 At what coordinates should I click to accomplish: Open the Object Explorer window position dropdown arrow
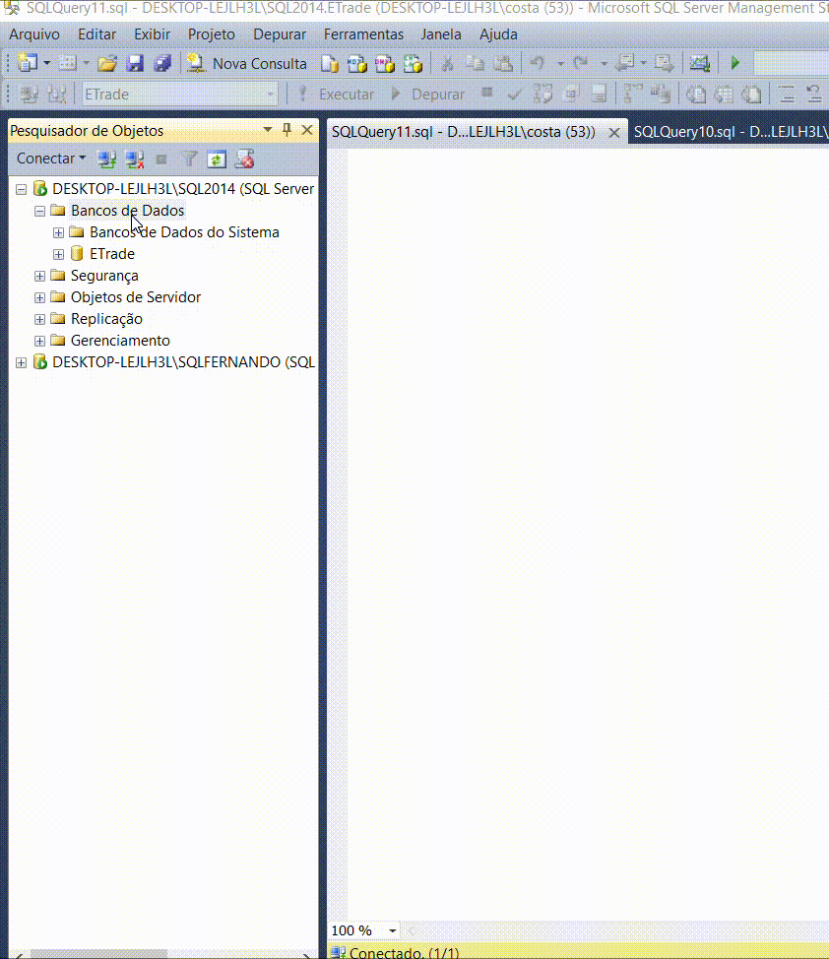pyautogui.click(x=268, y=130)
